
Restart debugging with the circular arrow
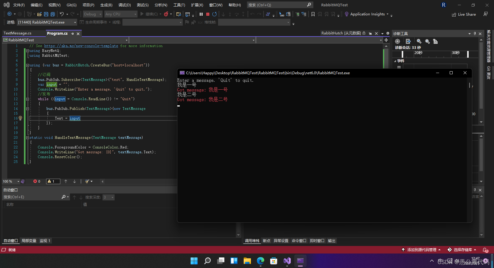pyautogui.click(x=214, y=14)
